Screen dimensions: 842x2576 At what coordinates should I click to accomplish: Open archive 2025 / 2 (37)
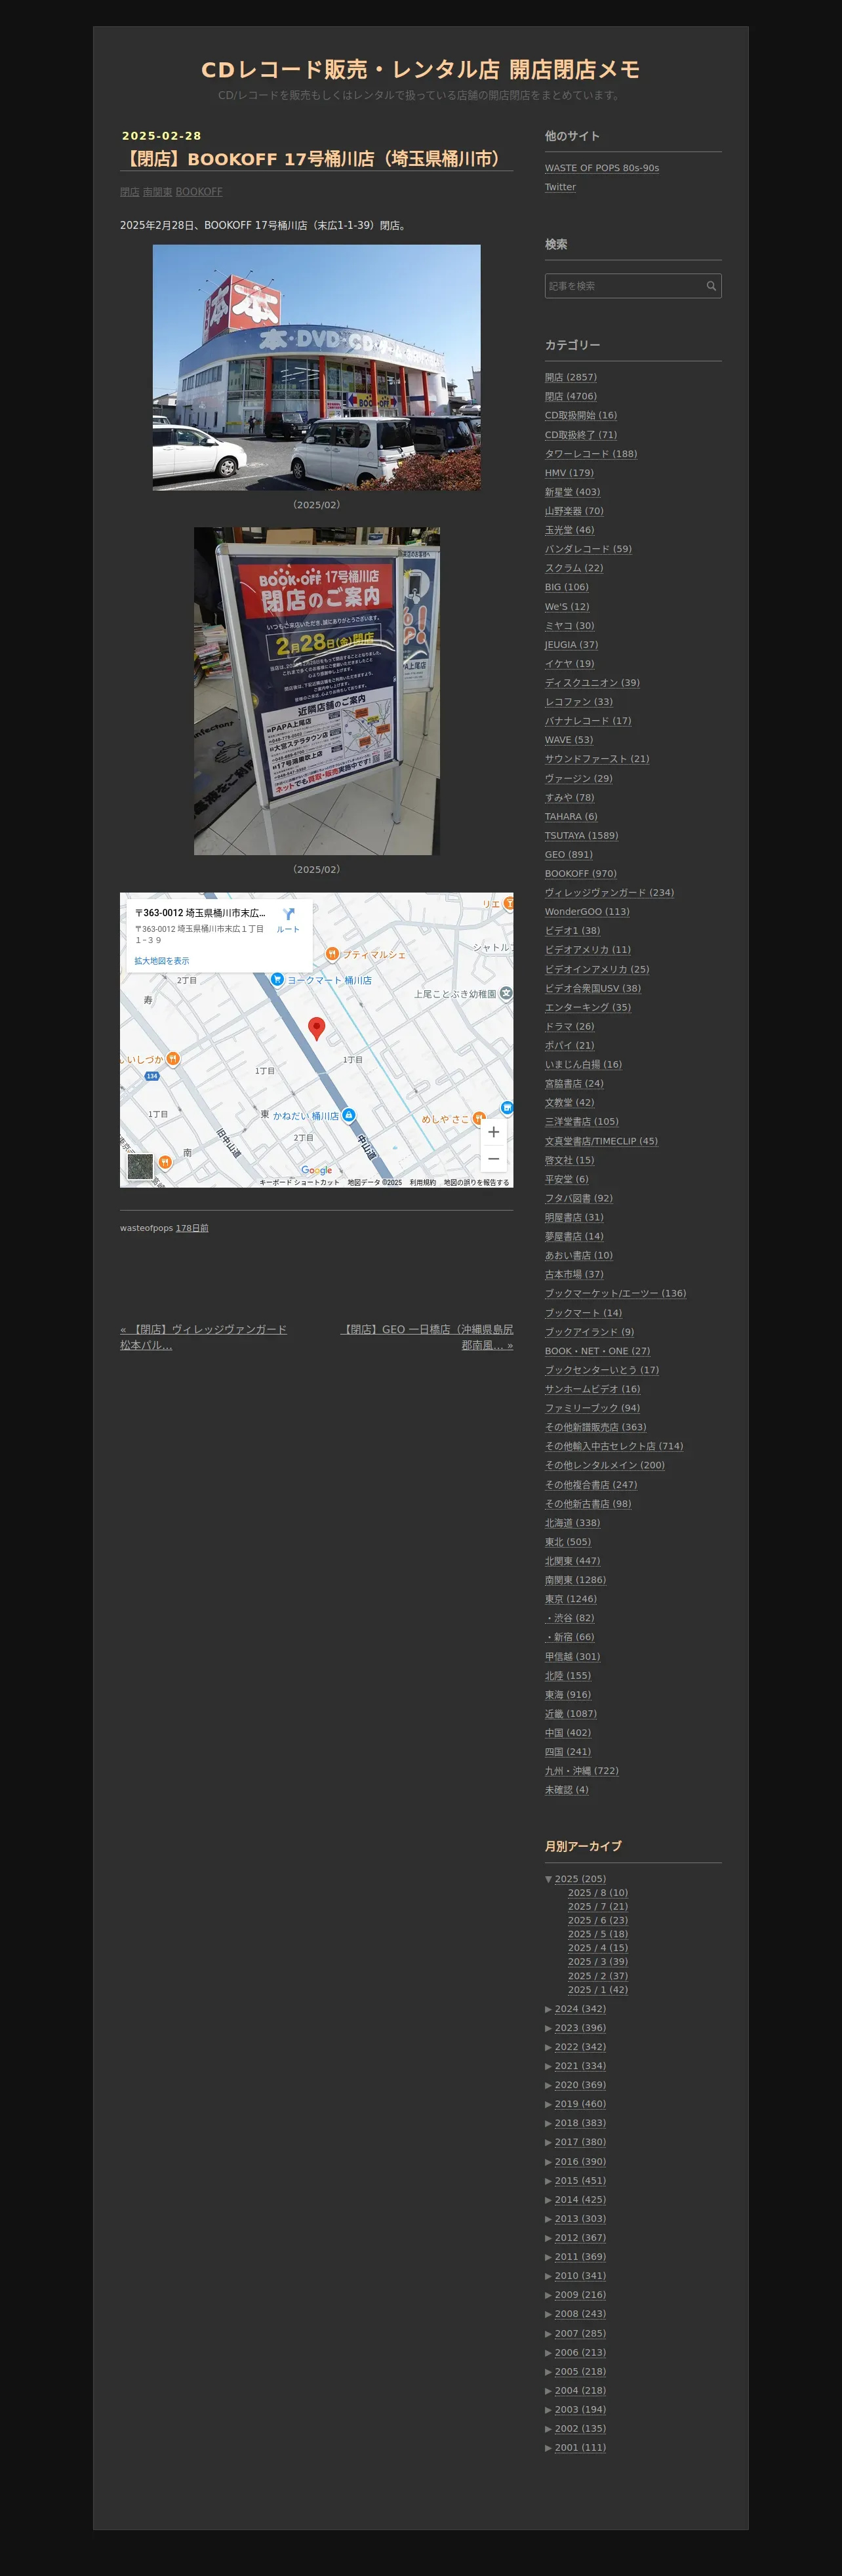pos(598,1976)
